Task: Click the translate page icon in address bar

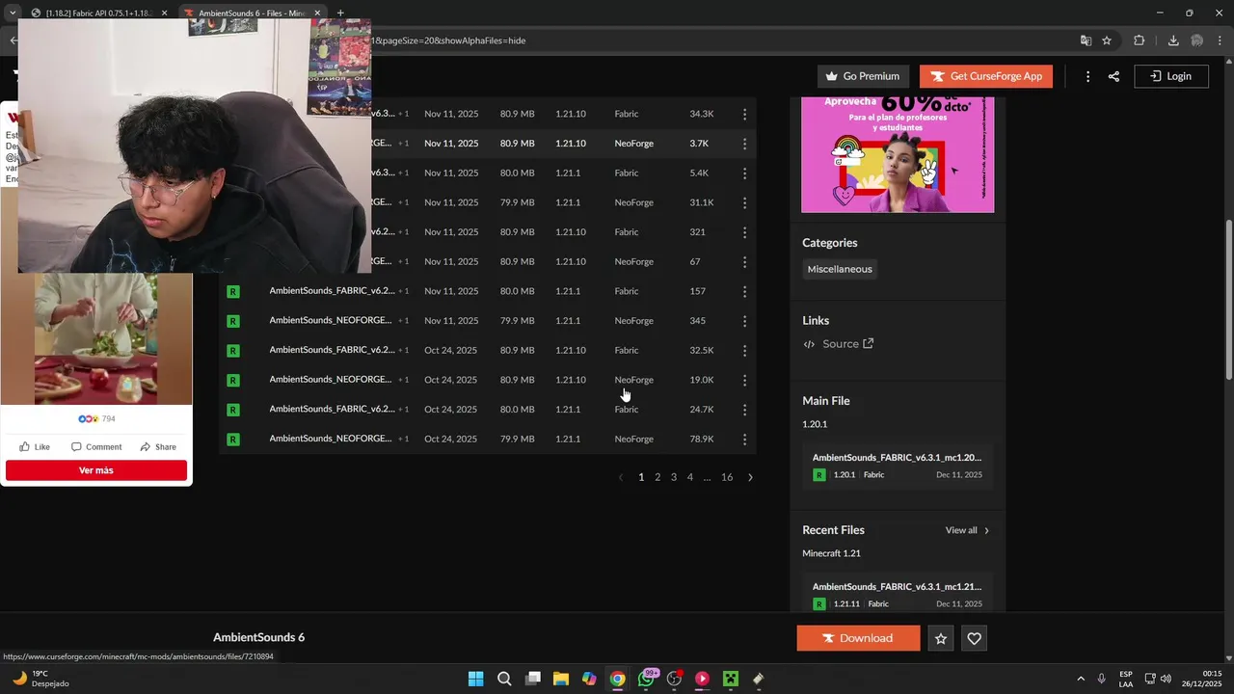Action: [x=1086, y=40]
